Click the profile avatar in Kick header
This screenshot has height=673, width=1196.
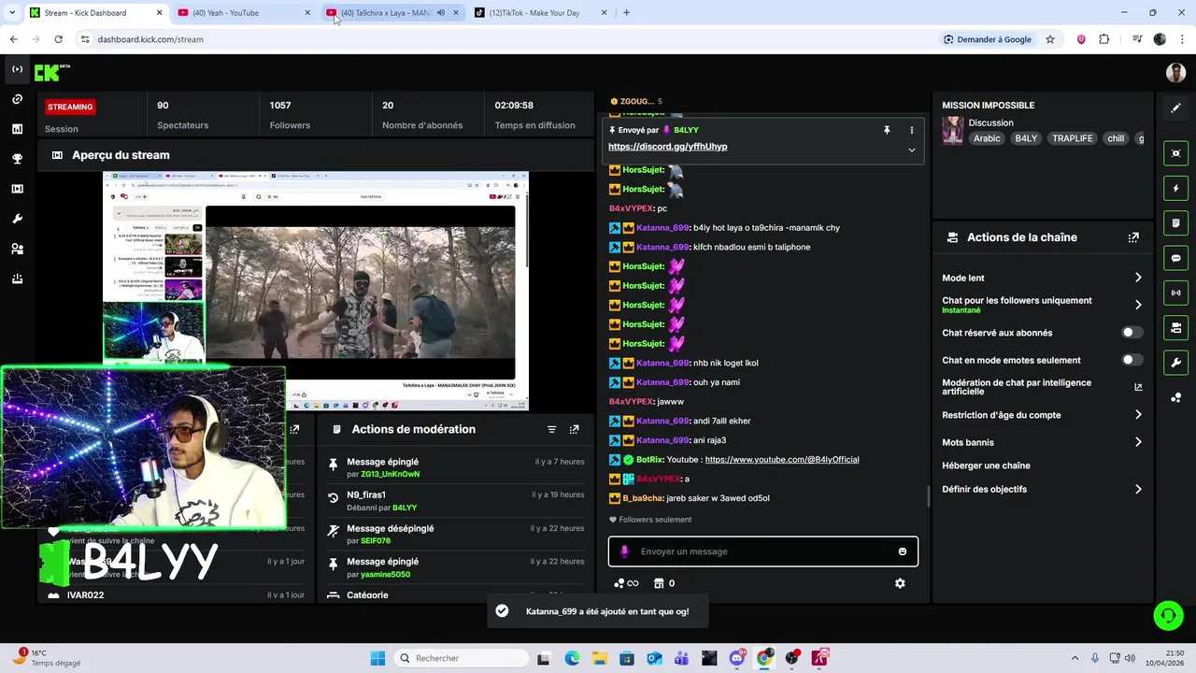tap(1175, 72)
